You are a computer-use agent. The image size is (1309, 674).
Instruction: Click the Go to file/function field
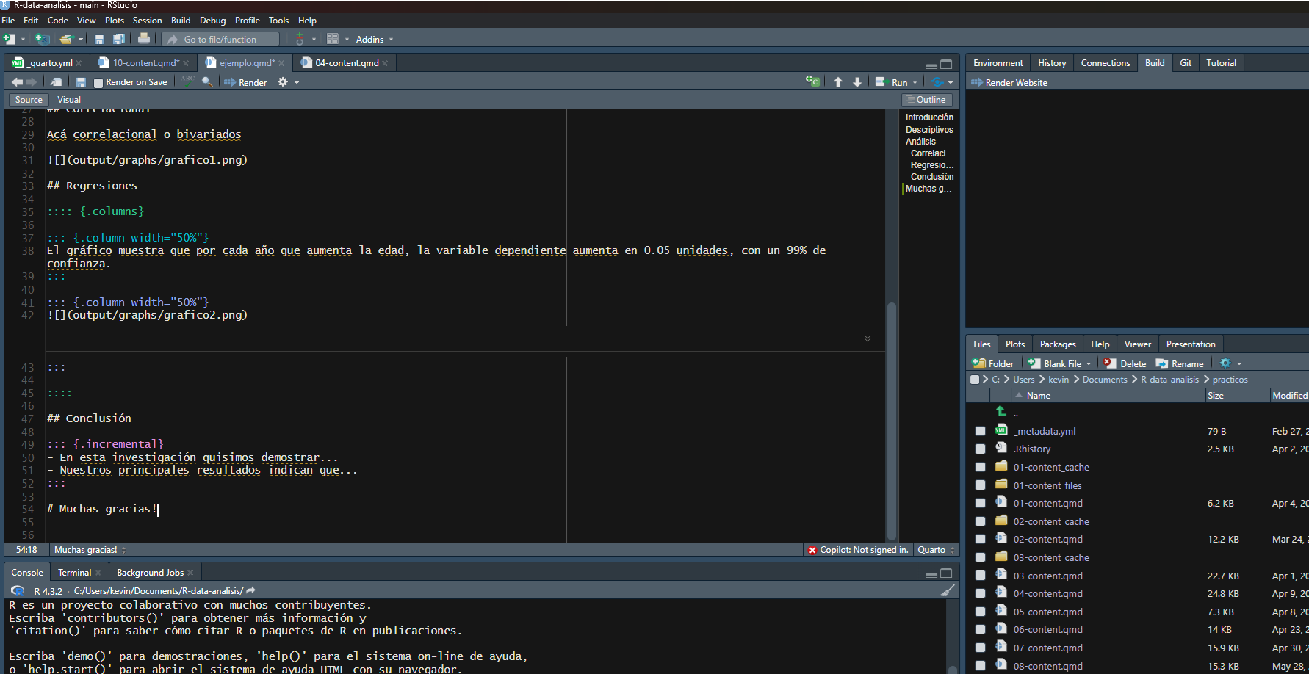(x=220, y=40)
